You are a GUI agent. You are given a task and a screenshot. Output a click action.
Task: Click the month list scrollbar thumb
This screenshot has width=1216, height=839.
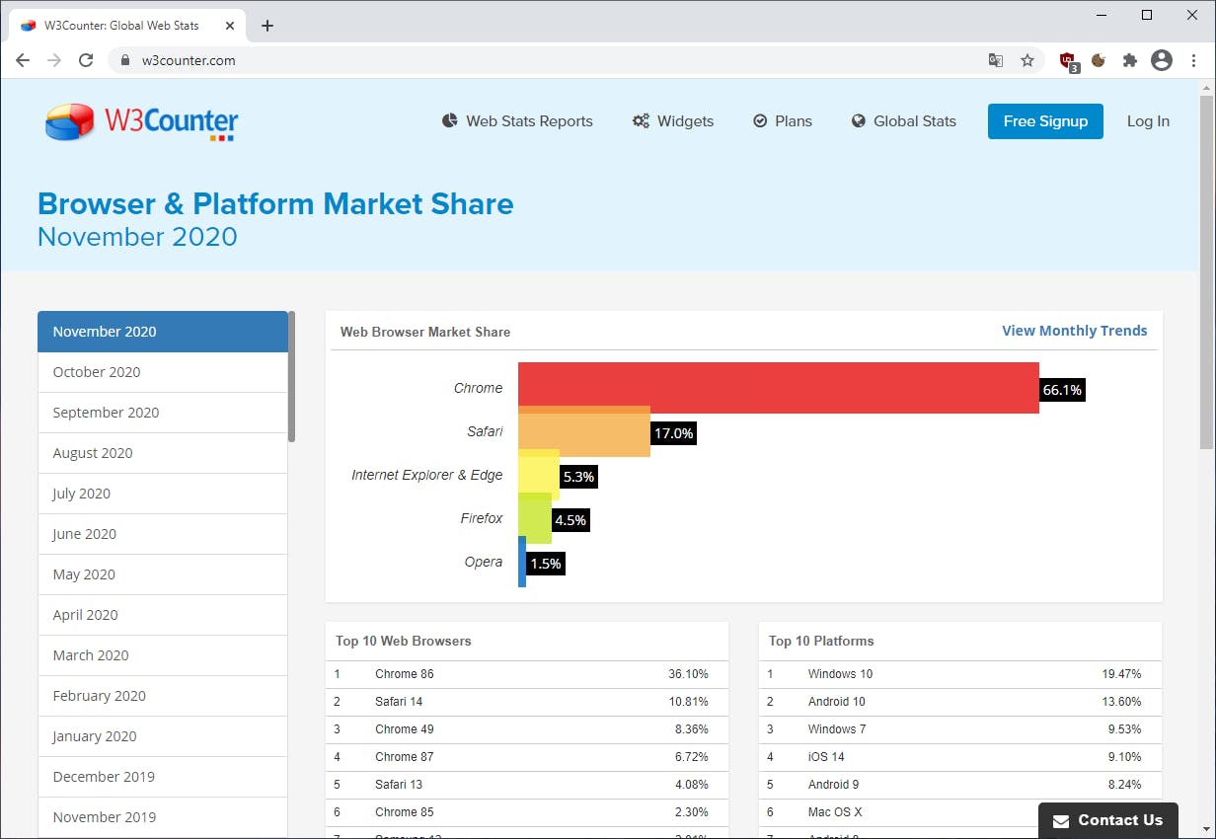[x=291, y=376]
